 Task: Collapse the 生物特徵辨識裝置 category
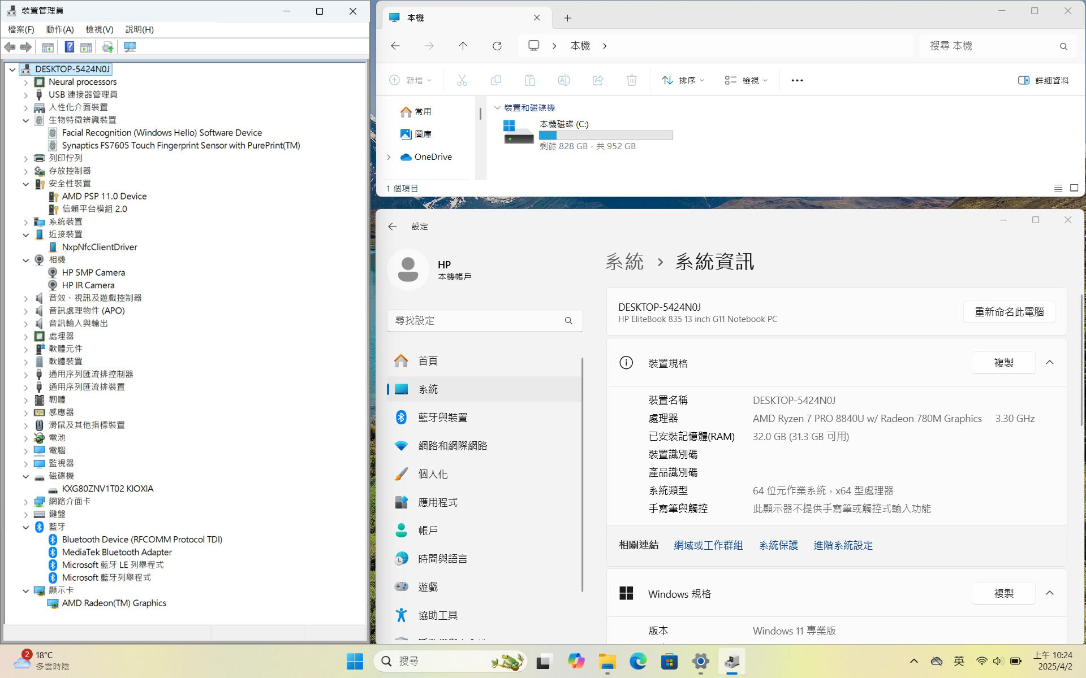[25, 120]
